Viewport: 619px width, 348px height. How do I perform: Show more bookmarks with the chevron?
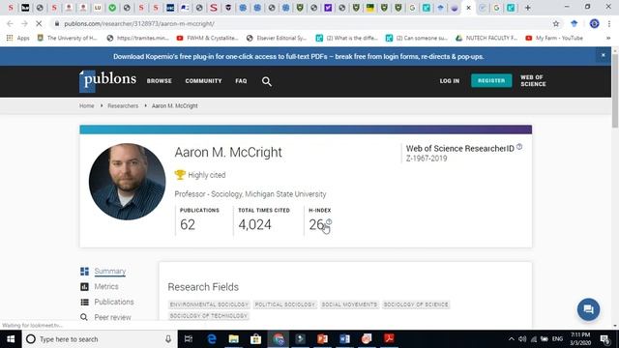click(x=608, y=38)
